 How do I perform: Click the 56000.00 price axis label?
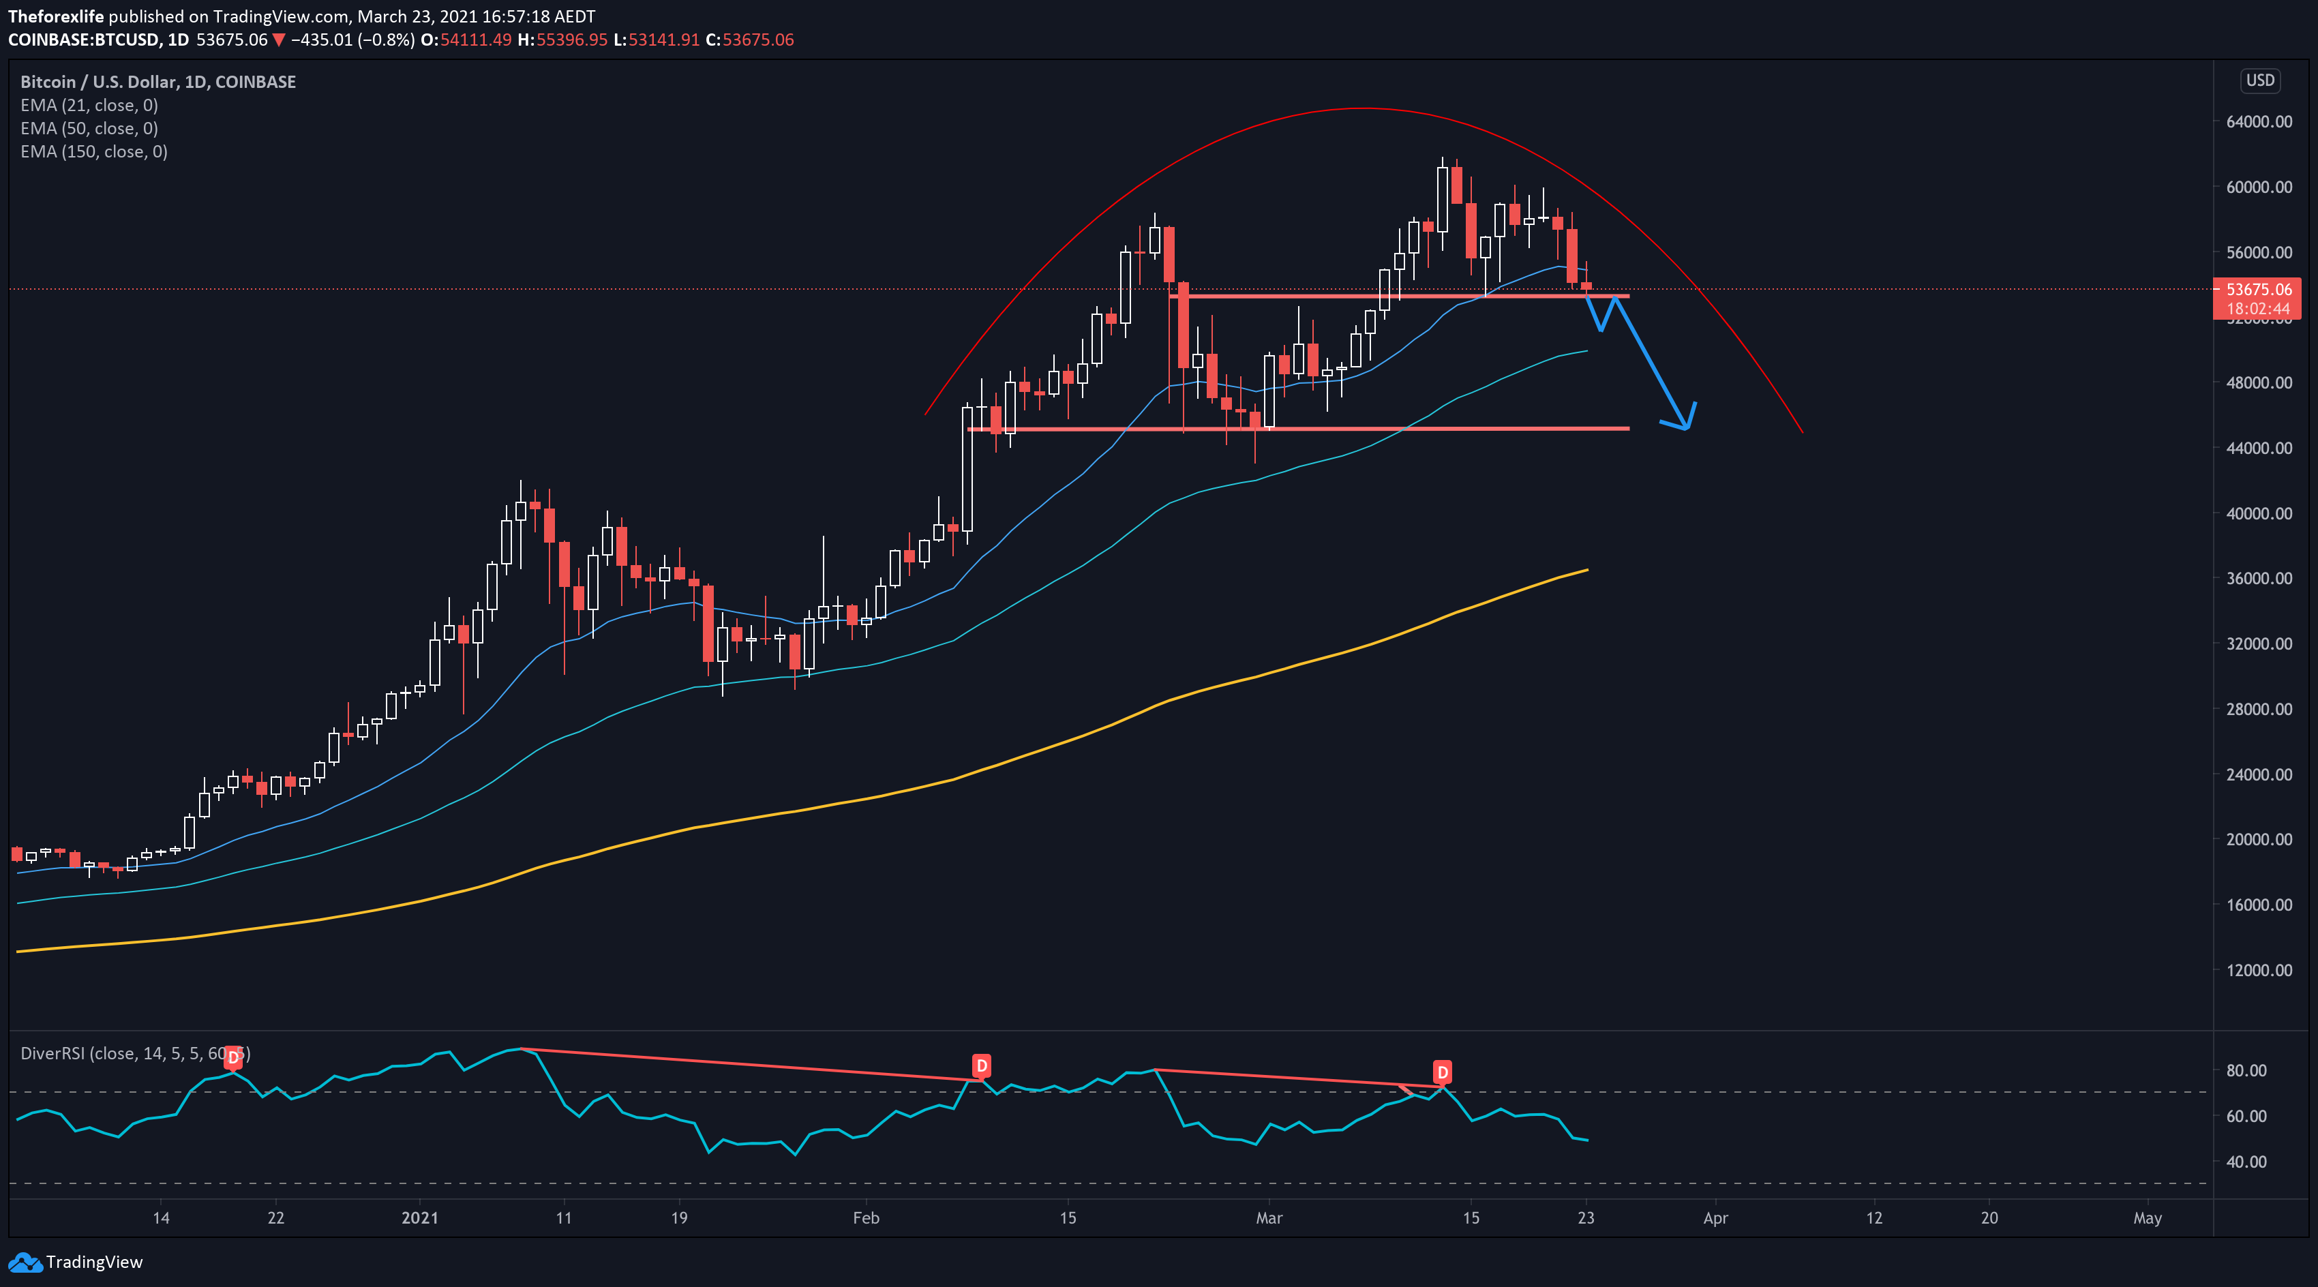[2259, 253]
